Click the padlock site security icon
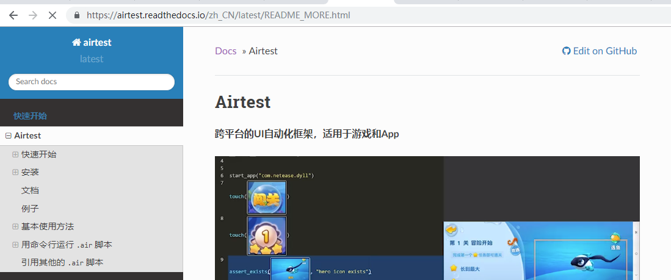The width and height of the screenshot is (671, 280). (77, 15)
